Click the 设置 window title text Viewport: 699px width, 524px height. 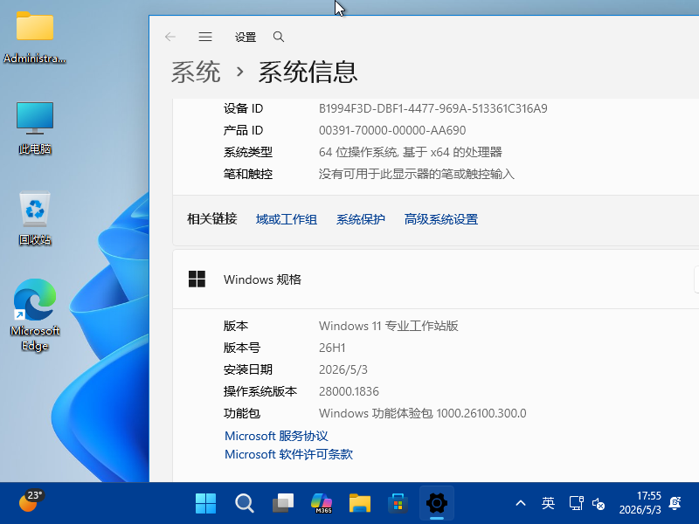click(x=246, y=37)
